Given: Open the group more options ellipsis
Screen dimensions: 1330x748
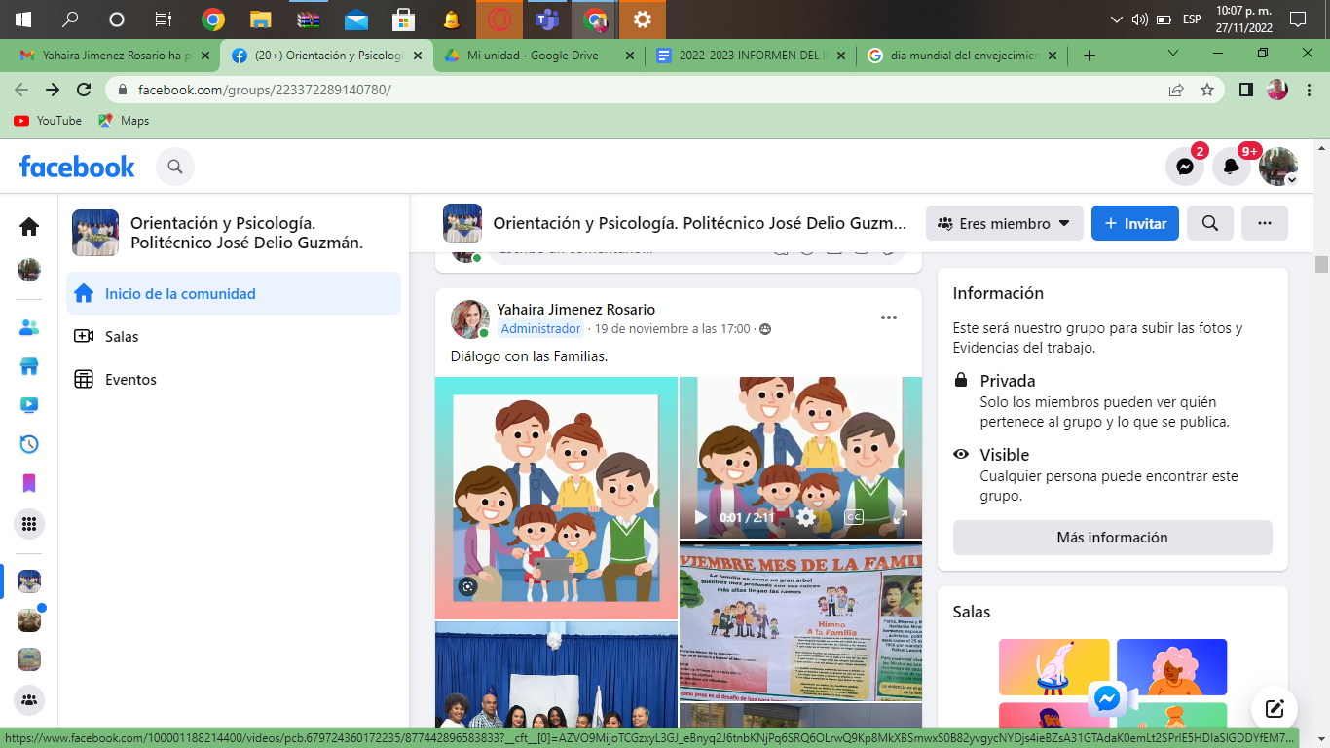Looking at the screenshot, I should click(x=1265, y=223).
